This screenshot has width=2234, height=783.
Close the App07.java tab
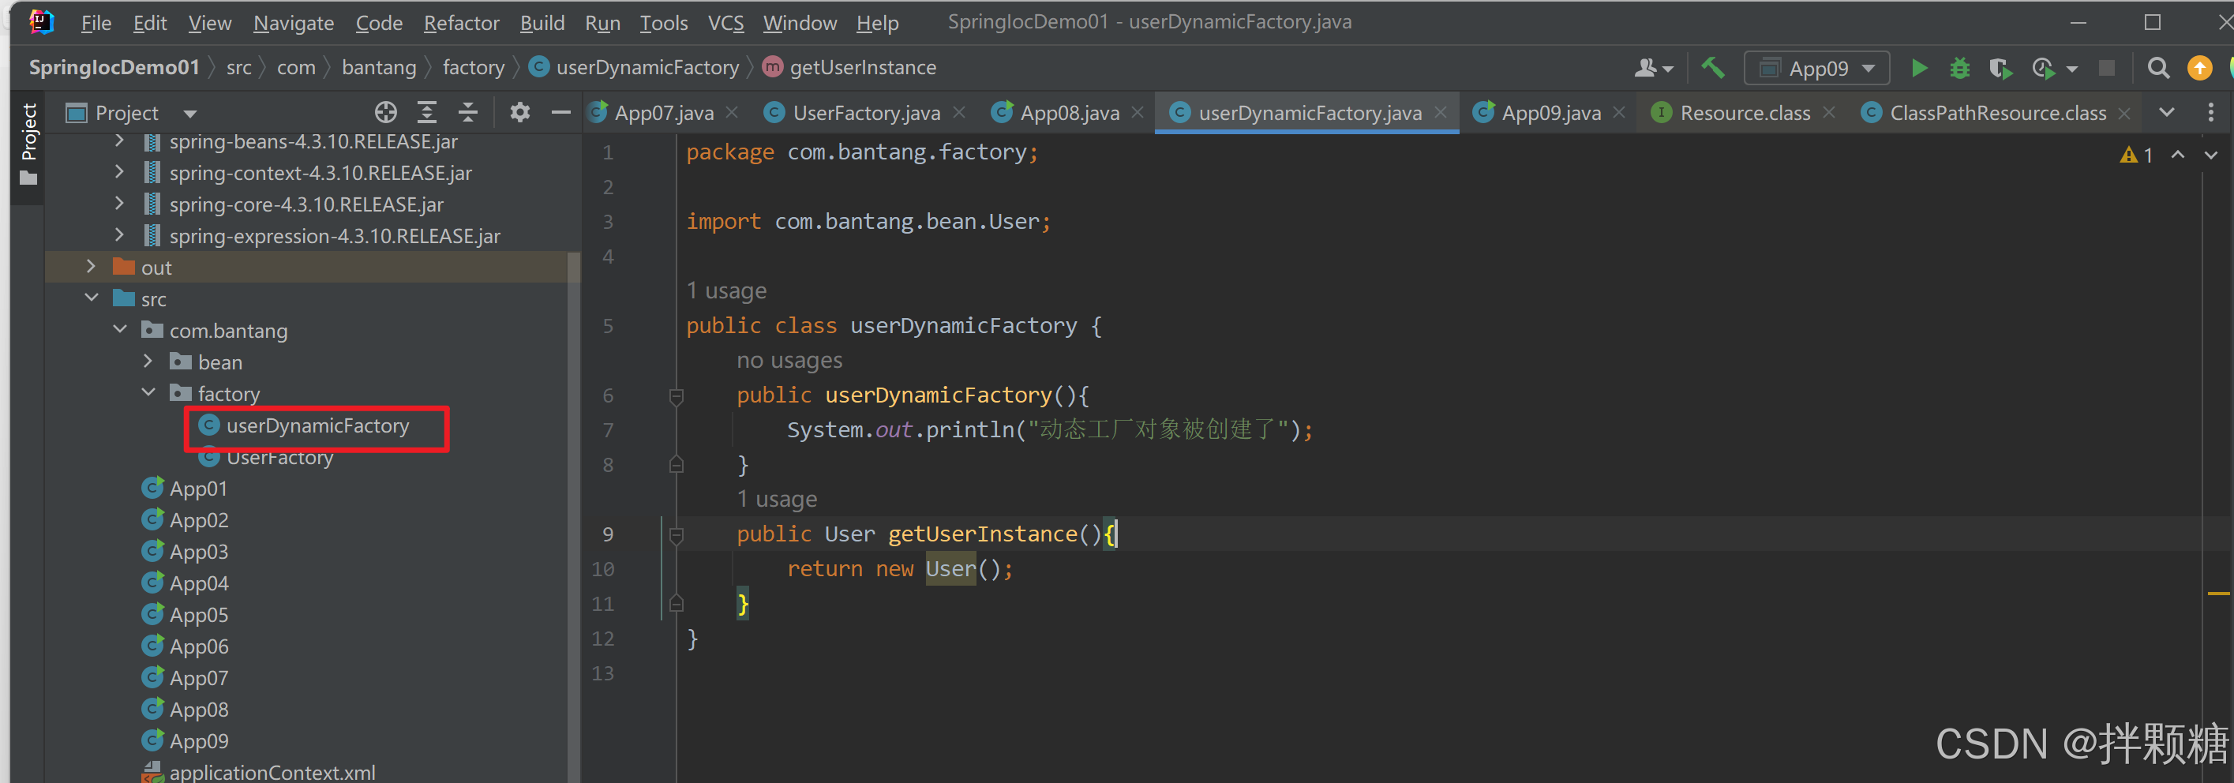733,113
